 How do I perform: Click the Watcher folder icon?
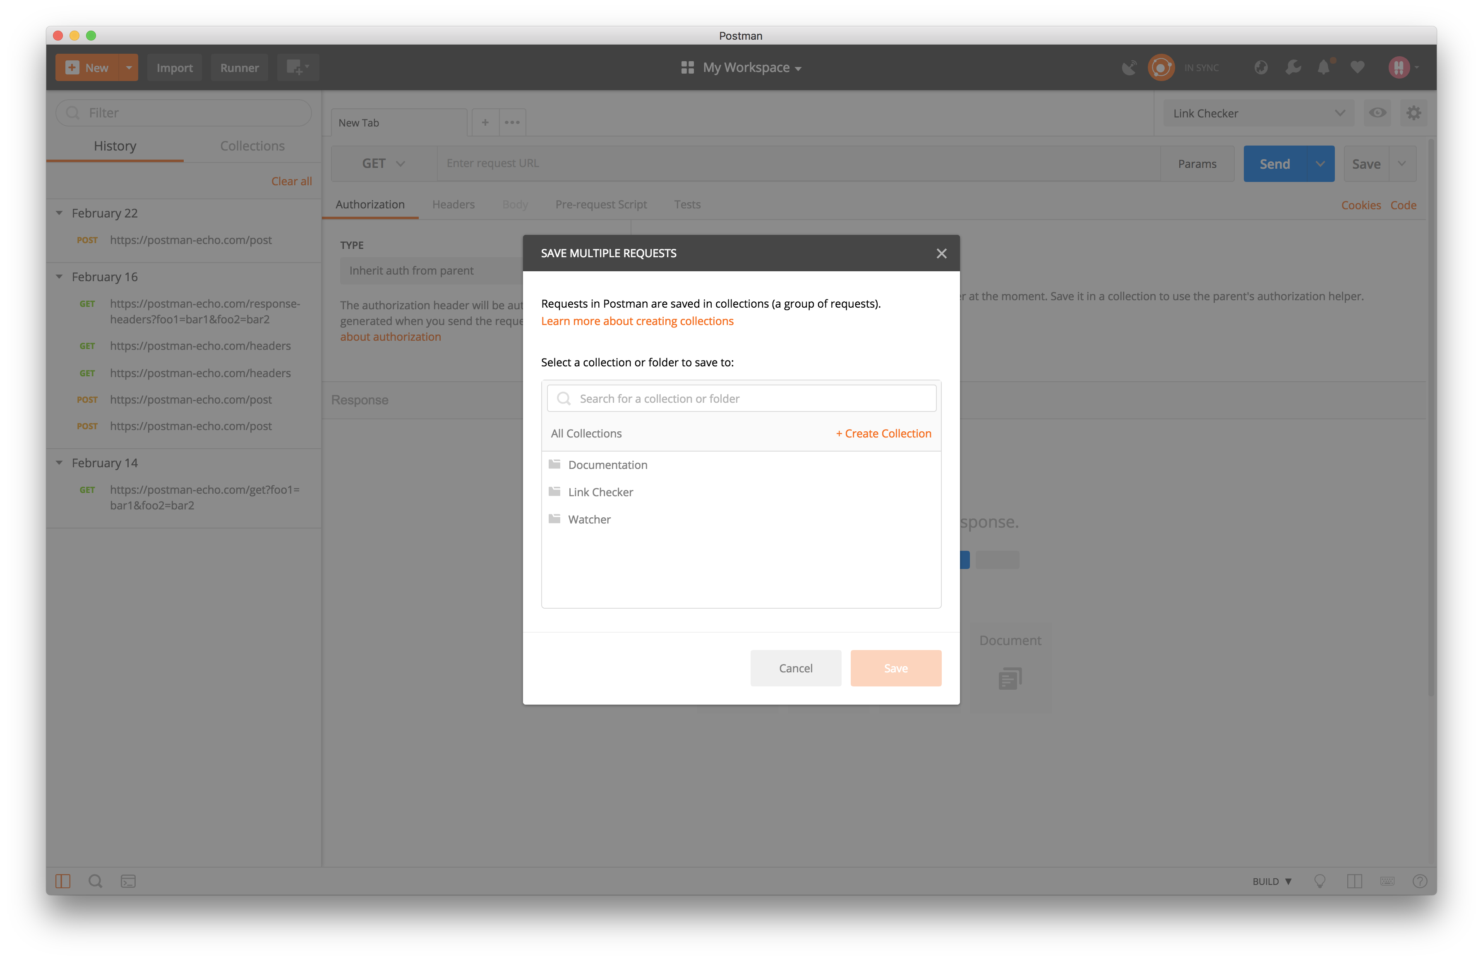tap(554, 519)
